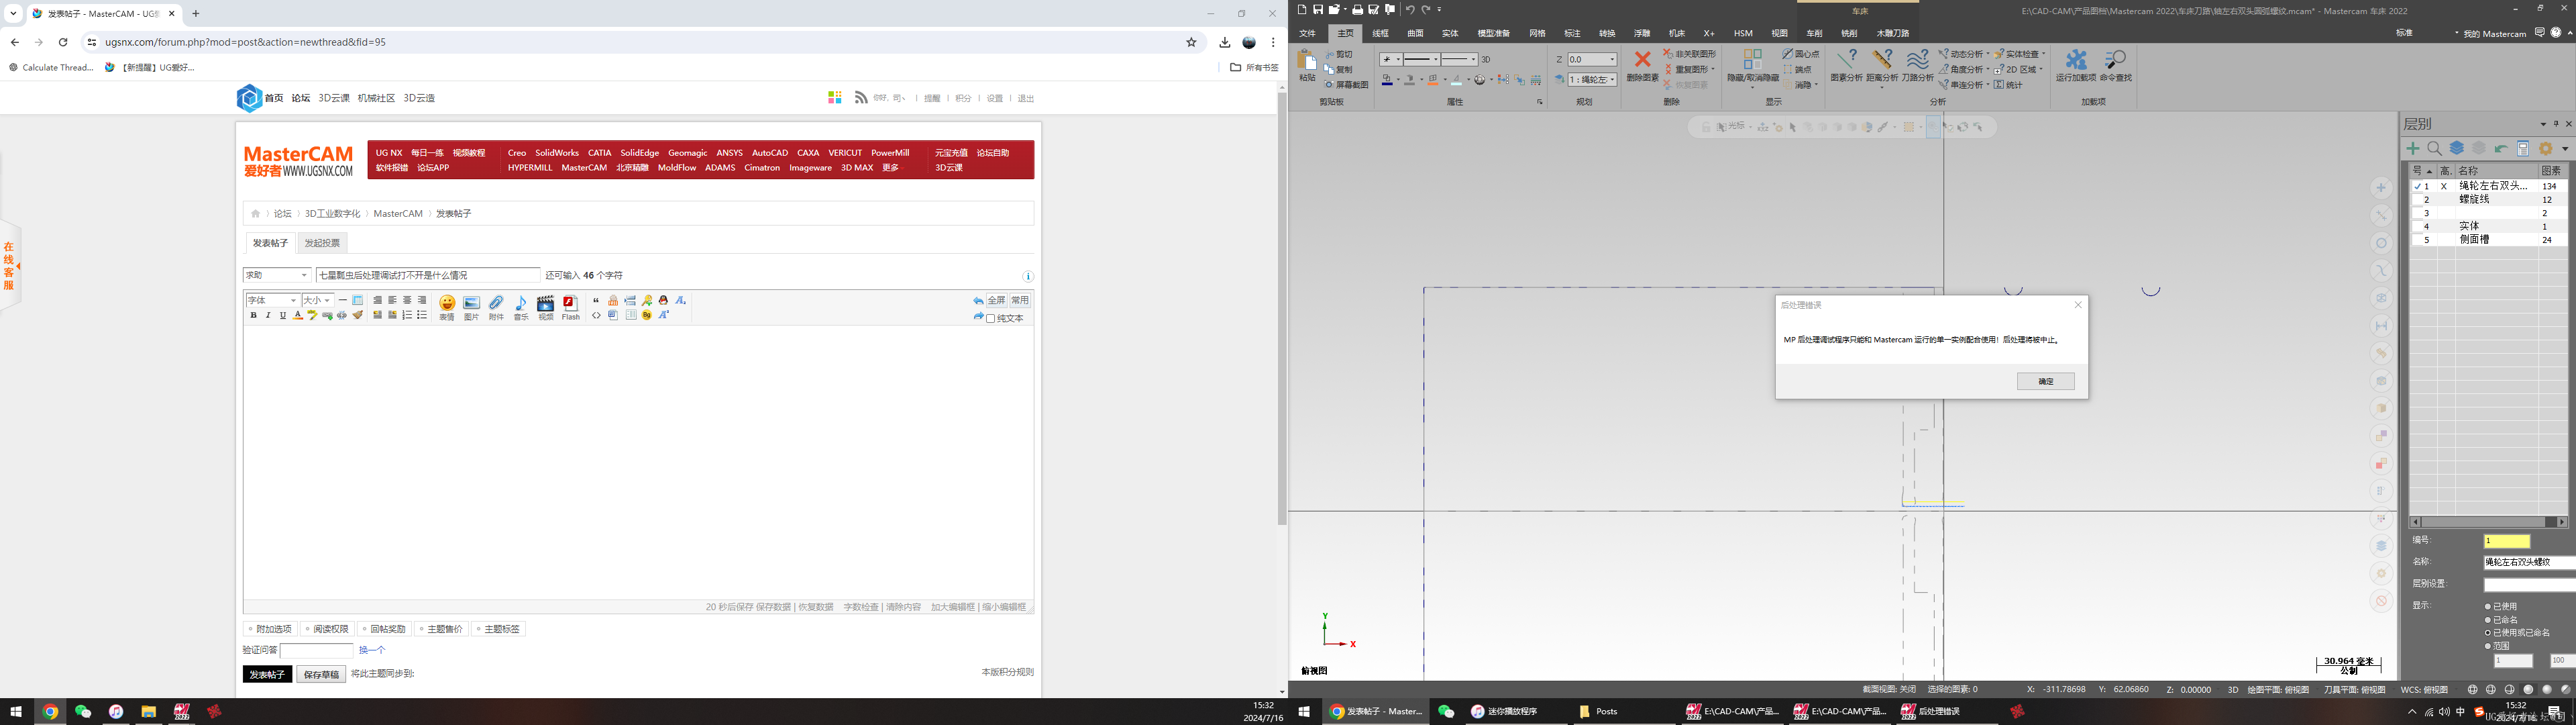The width and height of the screenshot is (2576, 725).
Task: Click level name field 绳轮左右双头螺纹
Action: (2529, 563)
